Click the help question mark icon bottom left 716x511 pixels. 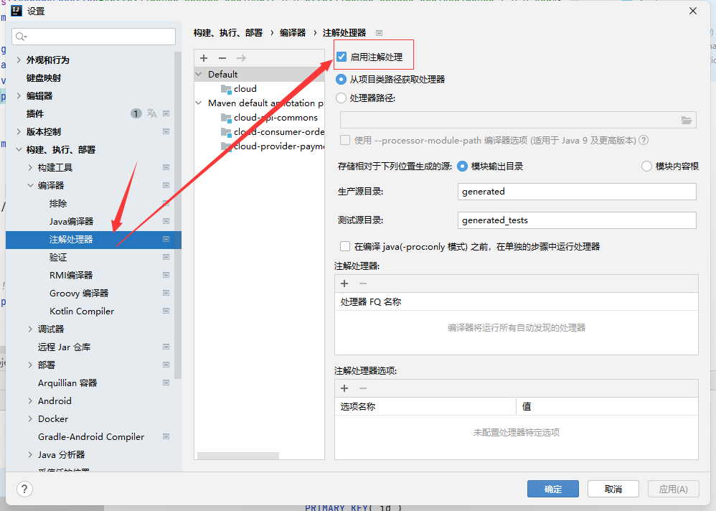24,489
